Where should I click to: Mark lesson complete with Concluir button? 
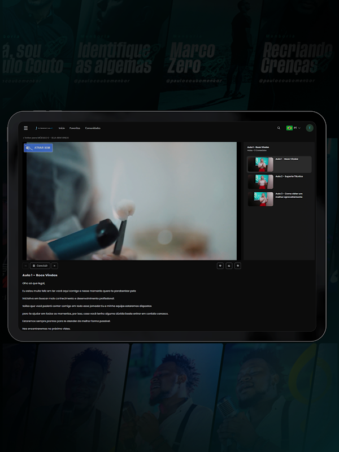click(x=40, y=266)
